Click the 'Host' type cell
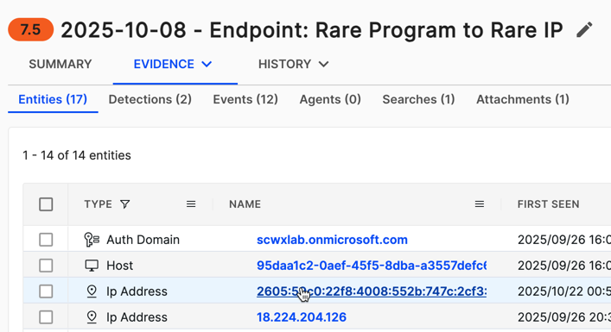 (x=119, y=266)
